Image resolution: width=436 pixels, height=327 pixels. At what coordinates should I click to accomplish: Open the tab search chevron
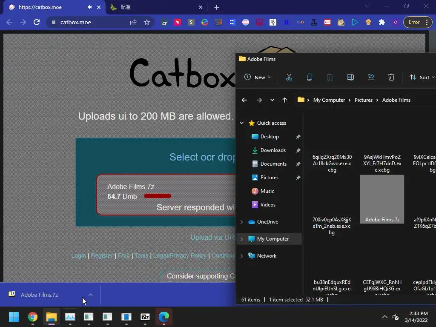367,6
